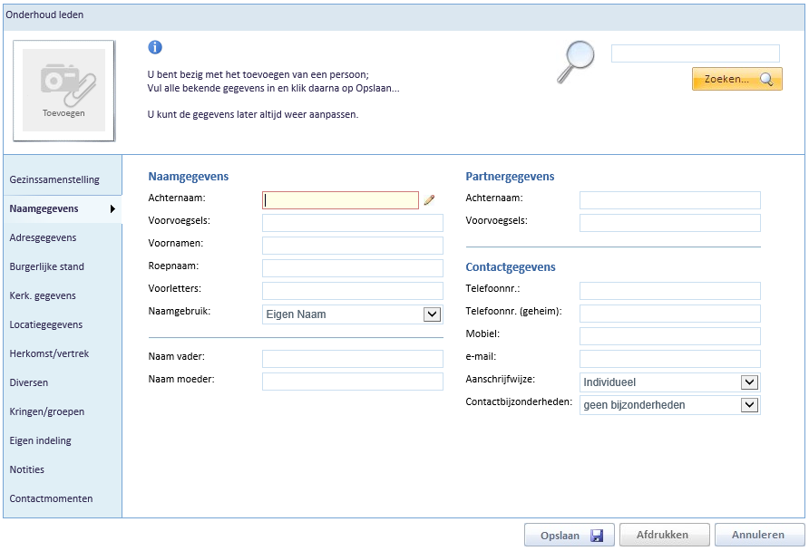Open the Naamgebruik dropdown
The height and width of the screenshot is (551, 809).
[353, 314]
